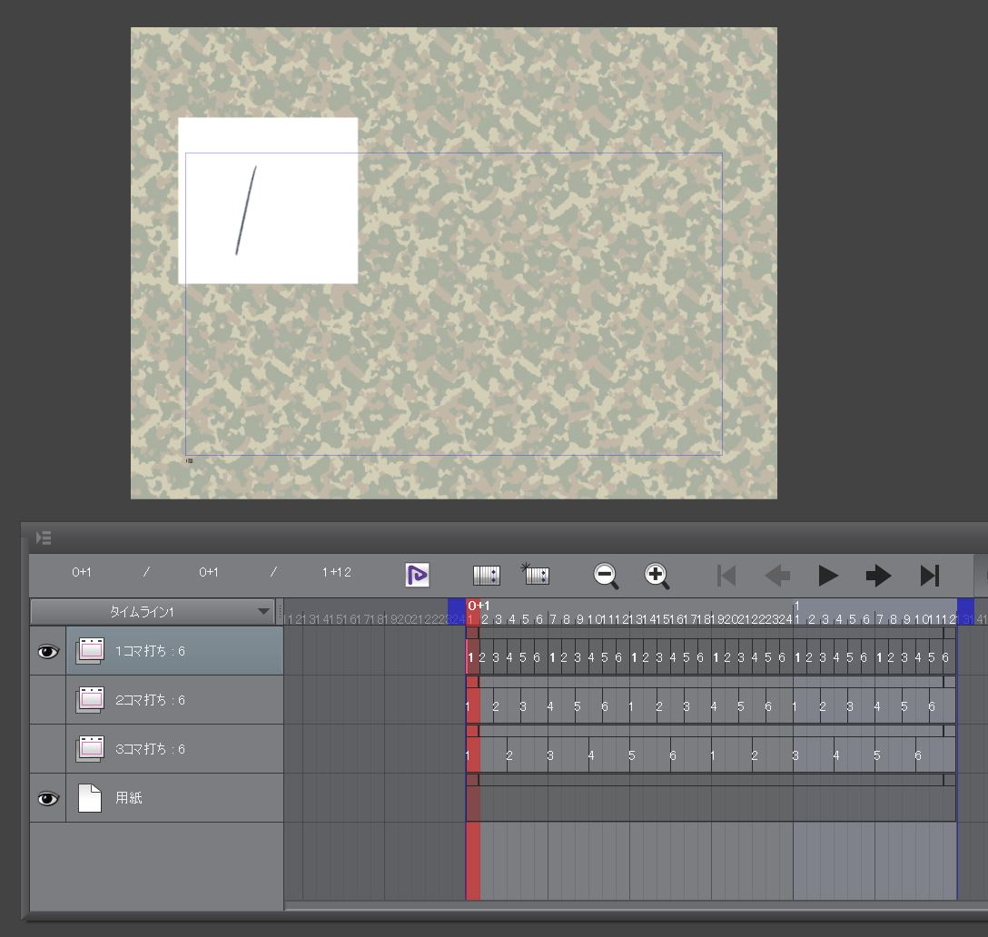Click the specify cels icon with asterisk

[535, 574]
